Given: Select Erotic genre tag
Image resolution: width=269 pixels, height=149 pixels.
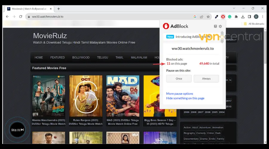Looking at the screenshot, I should [212, 139].
